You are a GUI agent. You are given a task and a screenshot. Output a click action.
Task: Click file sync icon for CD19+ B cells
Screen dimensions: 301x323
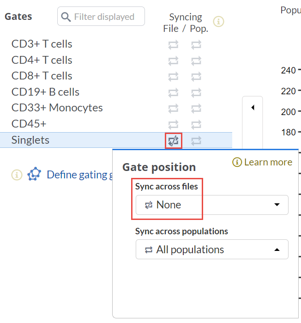(x=173, y=92)
